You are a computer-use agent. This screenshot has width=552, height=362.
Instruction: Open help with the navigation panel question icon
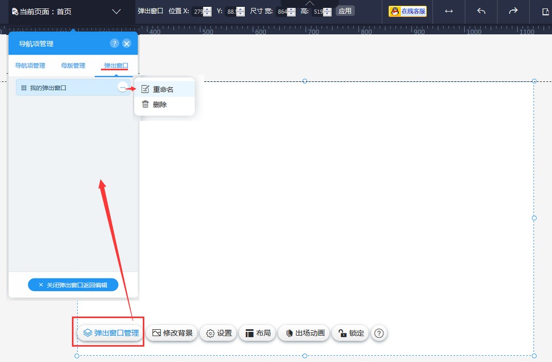pyautogui.click(x=114, y=44)
